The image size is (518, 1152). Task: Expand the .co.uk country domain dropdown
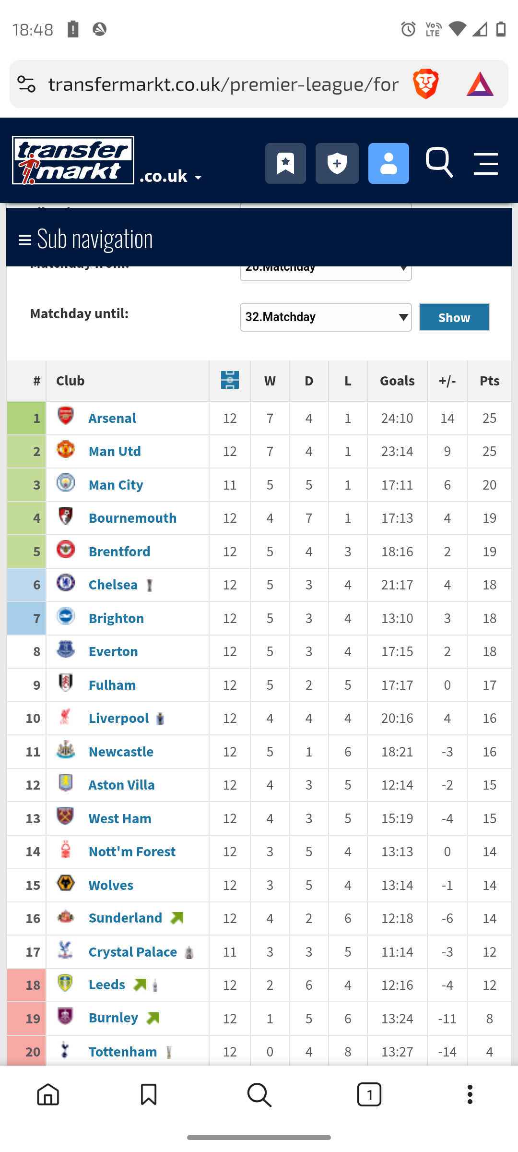point(170,177)
